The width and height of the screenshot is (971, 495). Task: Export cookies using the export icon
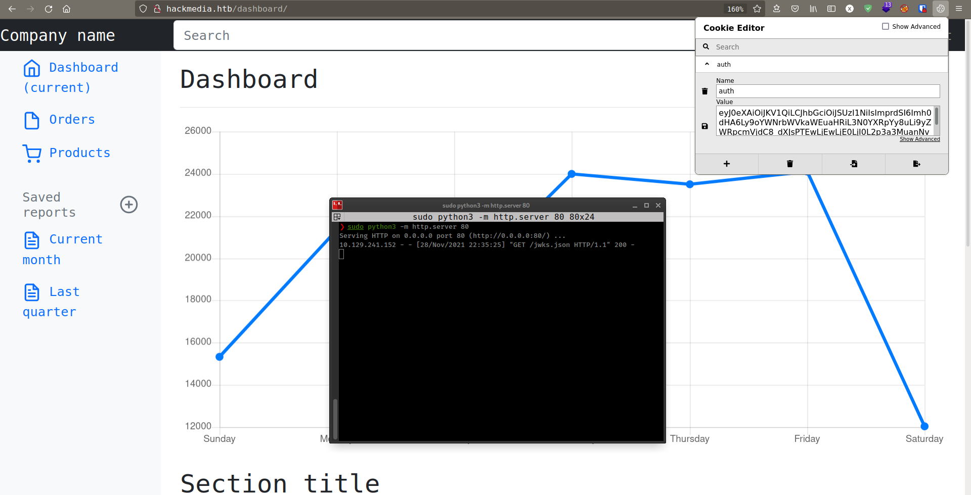(x=916, y=164)
